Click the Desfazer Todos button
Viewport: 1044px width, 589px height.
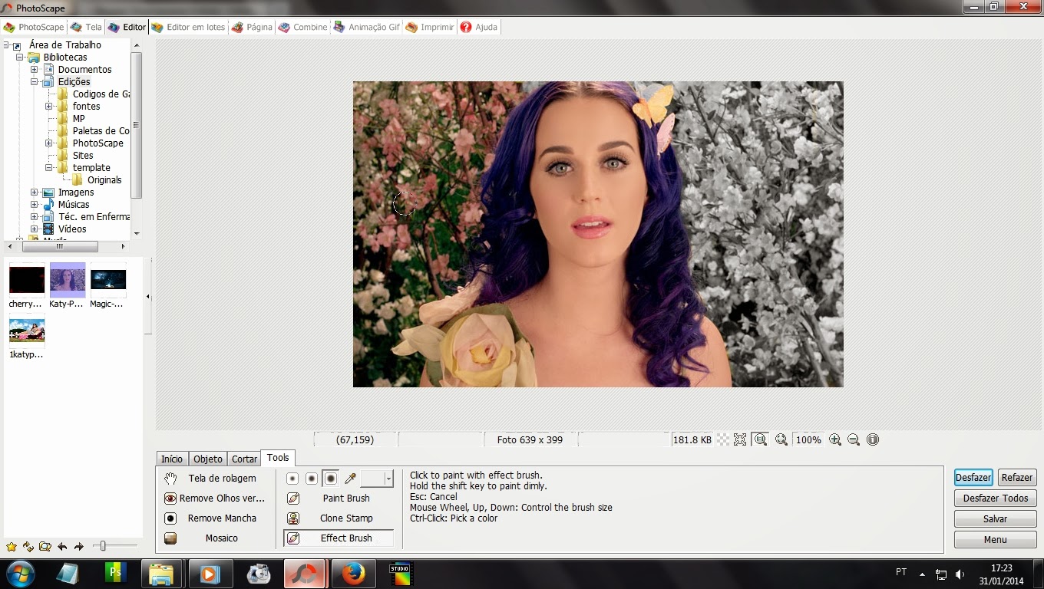point(996,498)
